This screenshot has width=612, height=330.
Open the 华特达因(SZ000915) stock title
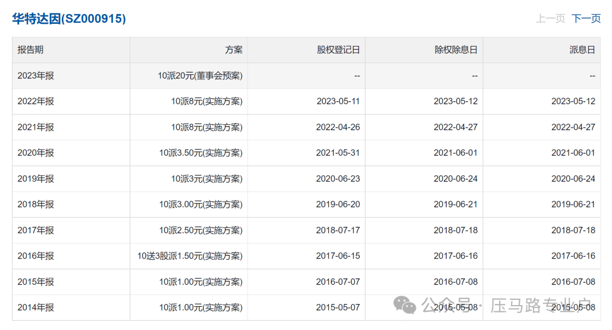click(x=69, y=19)
